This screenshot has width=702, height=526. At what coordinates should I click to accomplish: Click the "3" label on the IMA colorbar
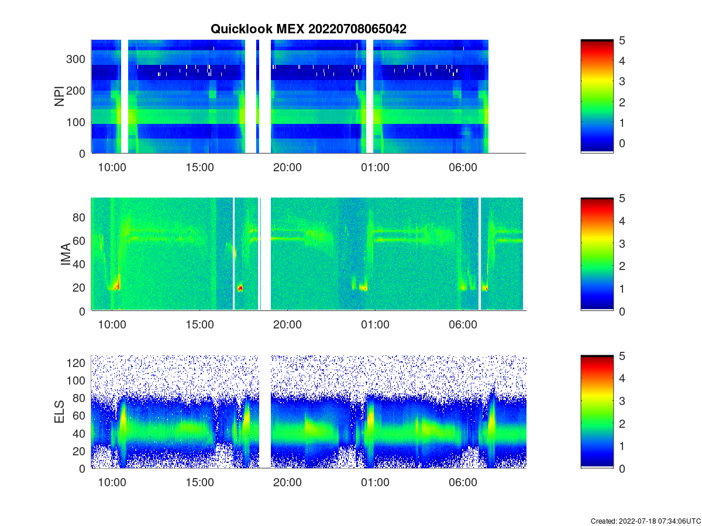coord(622,244)
